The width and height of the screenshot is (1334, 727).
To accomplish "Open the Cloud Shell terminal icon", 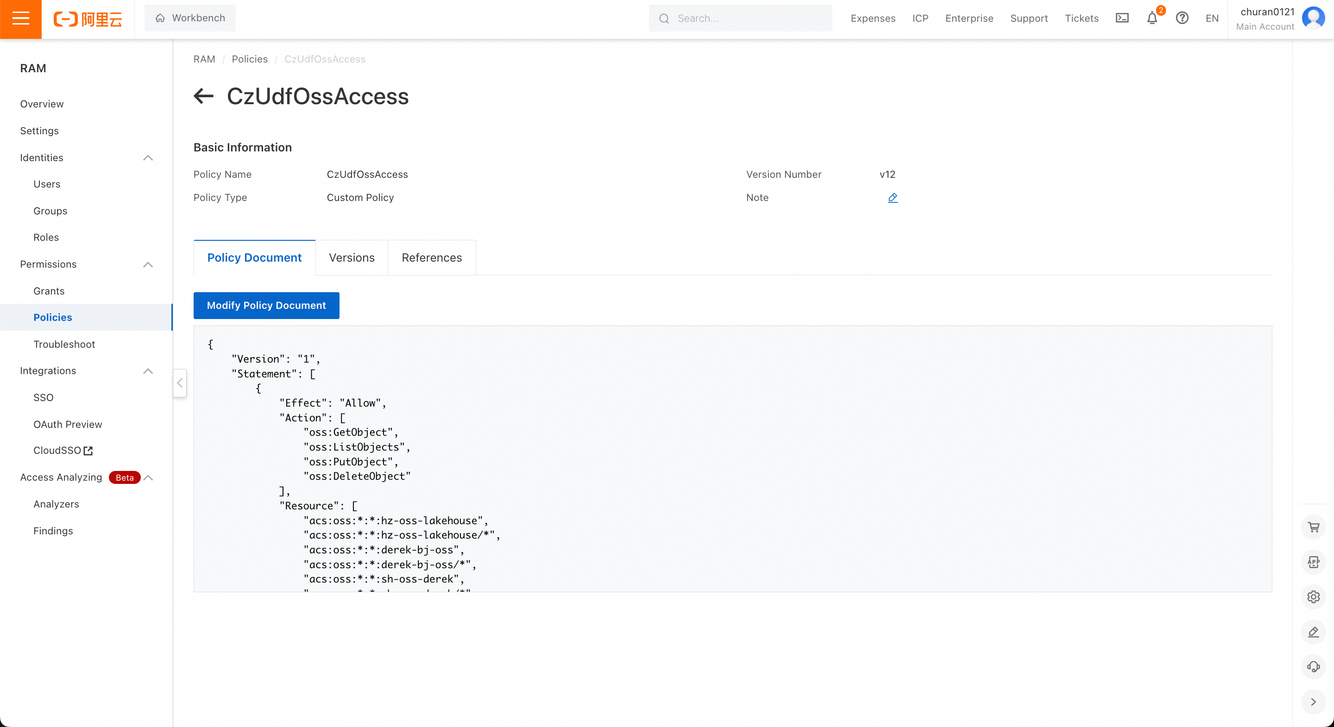I will (x=1122, y=18).
